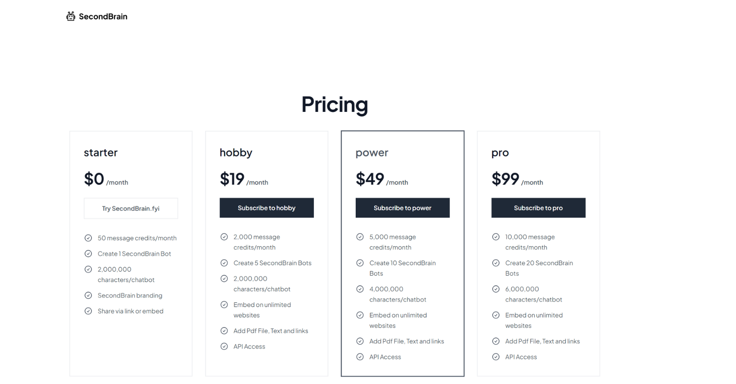Click checkmark icon beside Share via link or embed
The image size is (736, 384).
pos(88,311)
